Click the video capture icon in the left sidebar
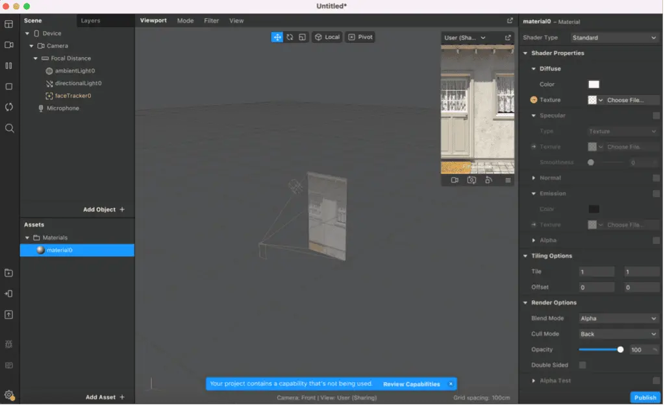Viewport: 665px width, 406px height. tap(8, 45)
